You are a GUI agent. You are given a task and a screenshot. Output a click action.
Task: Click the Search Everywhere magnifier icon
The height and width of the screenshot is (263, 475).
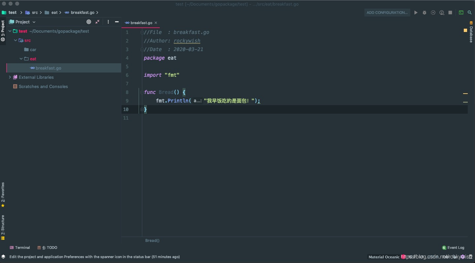click(470, 13)
